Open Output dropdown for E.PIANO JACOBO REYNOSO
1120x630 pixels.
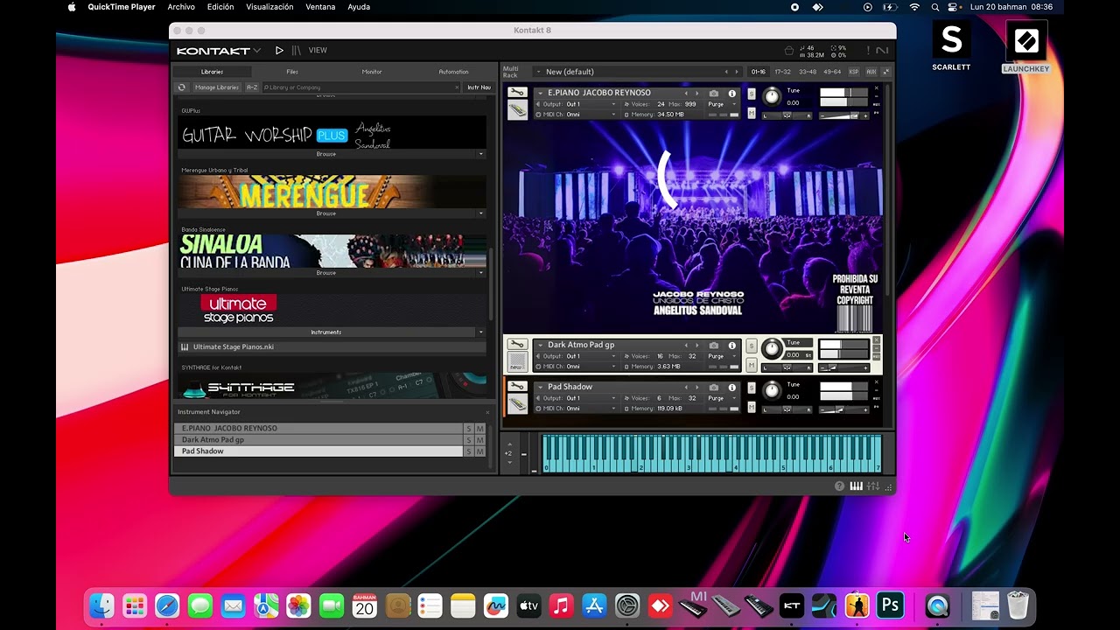pos(577,104)
